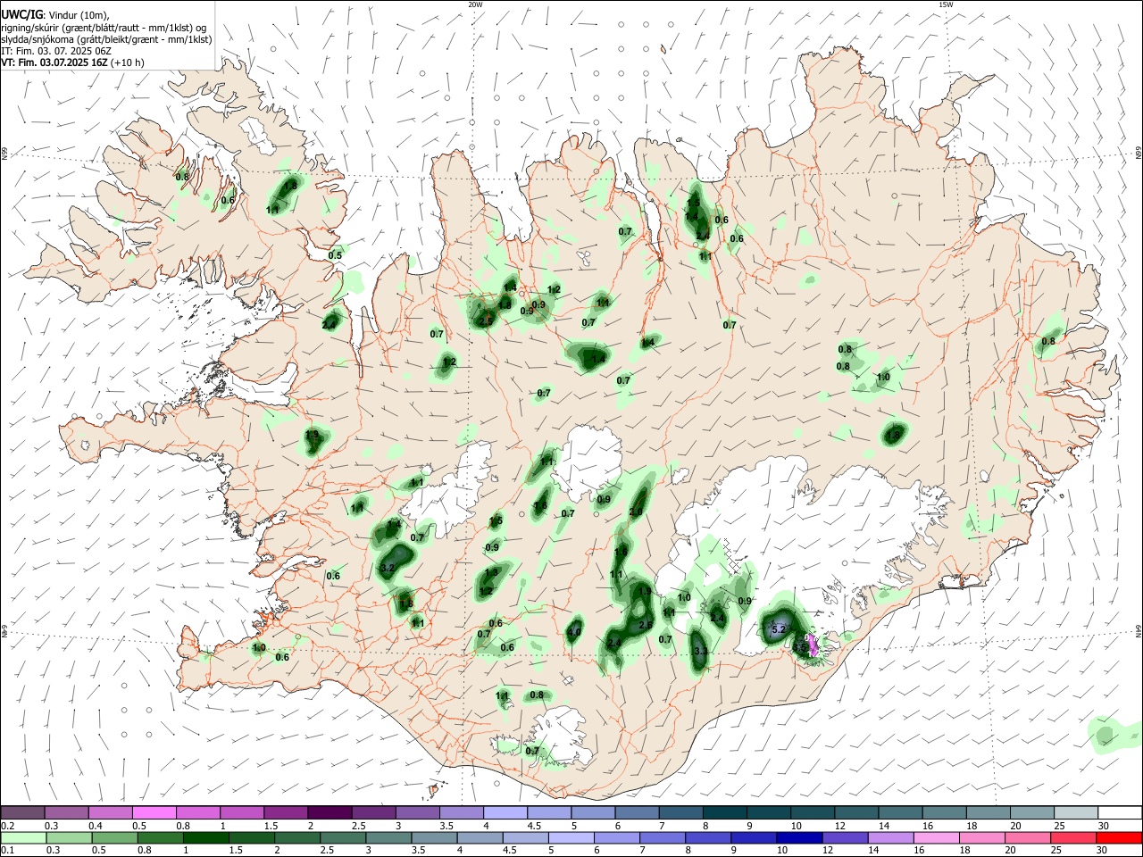Click the 'UWC/IG: Vindur (10m)' title text

pyautogui.click(x=55, y=15)
